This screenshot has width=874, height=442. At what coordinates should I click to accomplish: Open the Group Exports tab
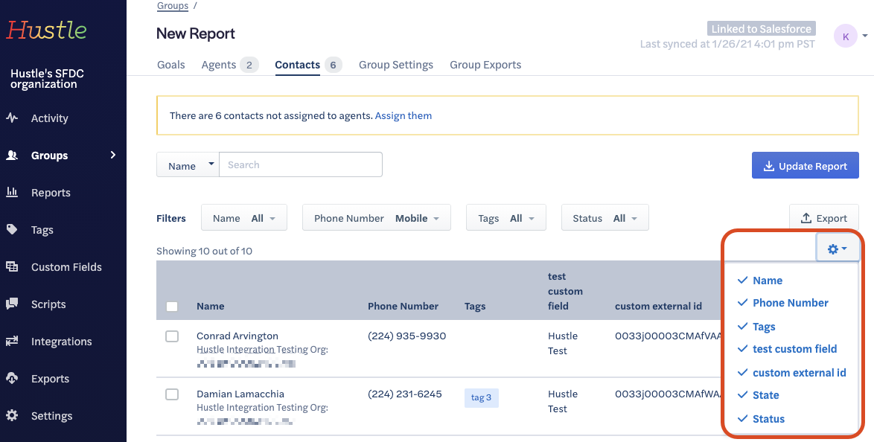(485, 65)
